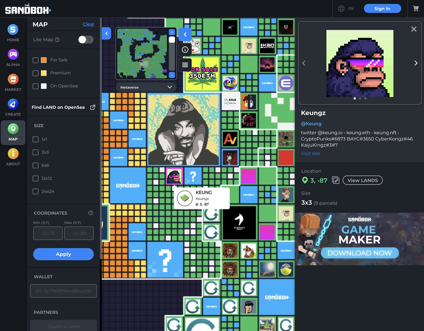
Task: Check the 3x3 size filter
Action: click(35, 152)
